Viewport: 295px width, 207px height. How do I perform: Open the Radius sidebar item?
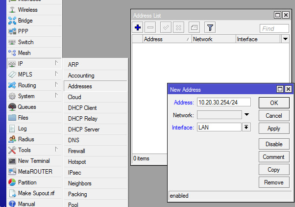(x=26, y=139)
